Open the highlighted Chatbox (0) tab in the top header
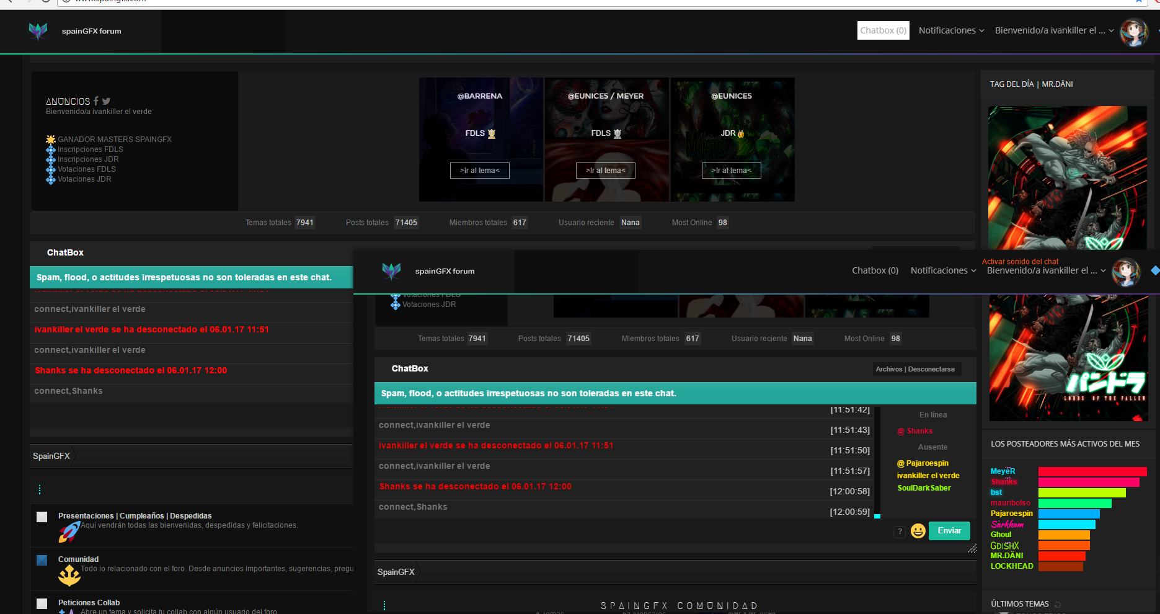Viewport: 1160px width, 614px height. tap(883, 30)
